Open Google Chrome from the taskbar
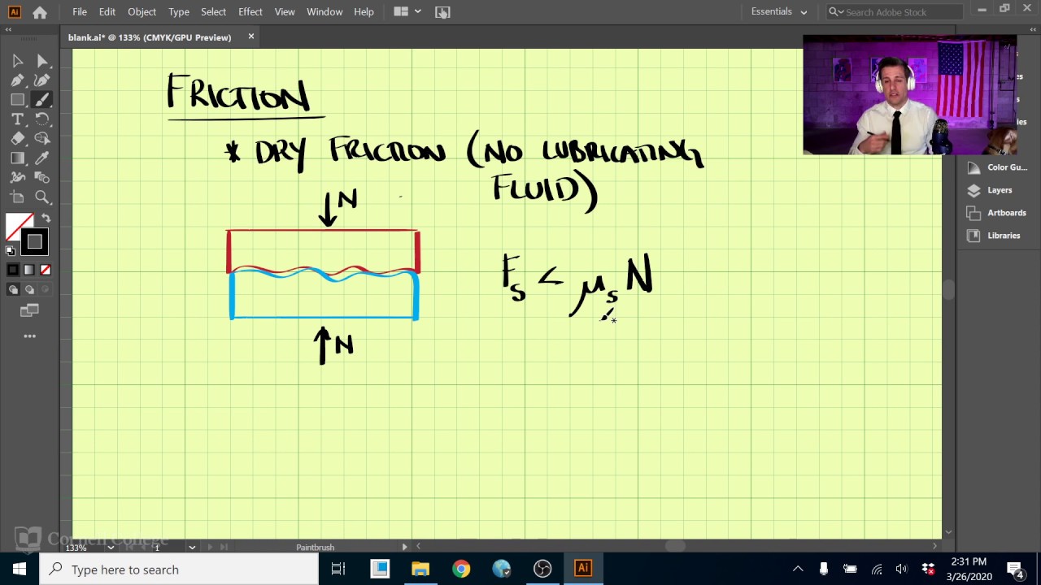The height and width of the screenshot is (585, 1041). [x=461, y=570]
